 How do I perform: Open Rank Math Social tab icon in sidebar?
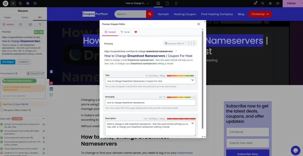point(40,25)
